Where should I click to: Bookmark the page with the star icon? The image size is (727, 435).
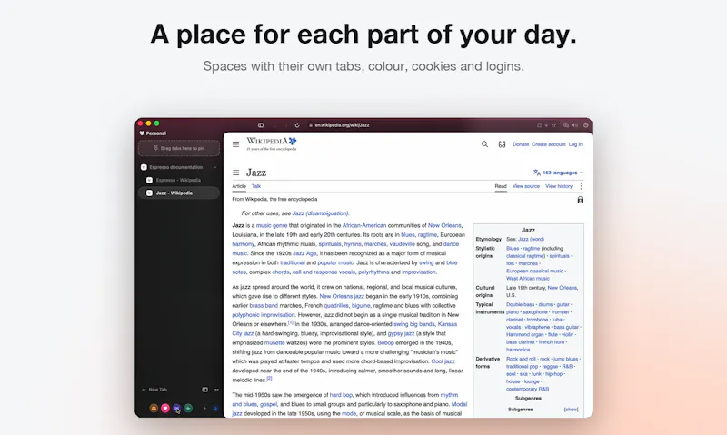pyautogui.click(x=553, y=125)
